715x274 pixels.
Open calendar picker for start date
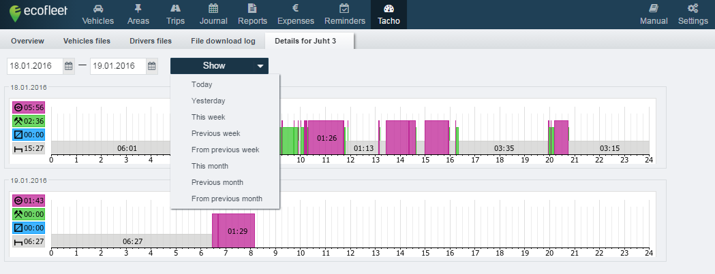click(68, 66)
